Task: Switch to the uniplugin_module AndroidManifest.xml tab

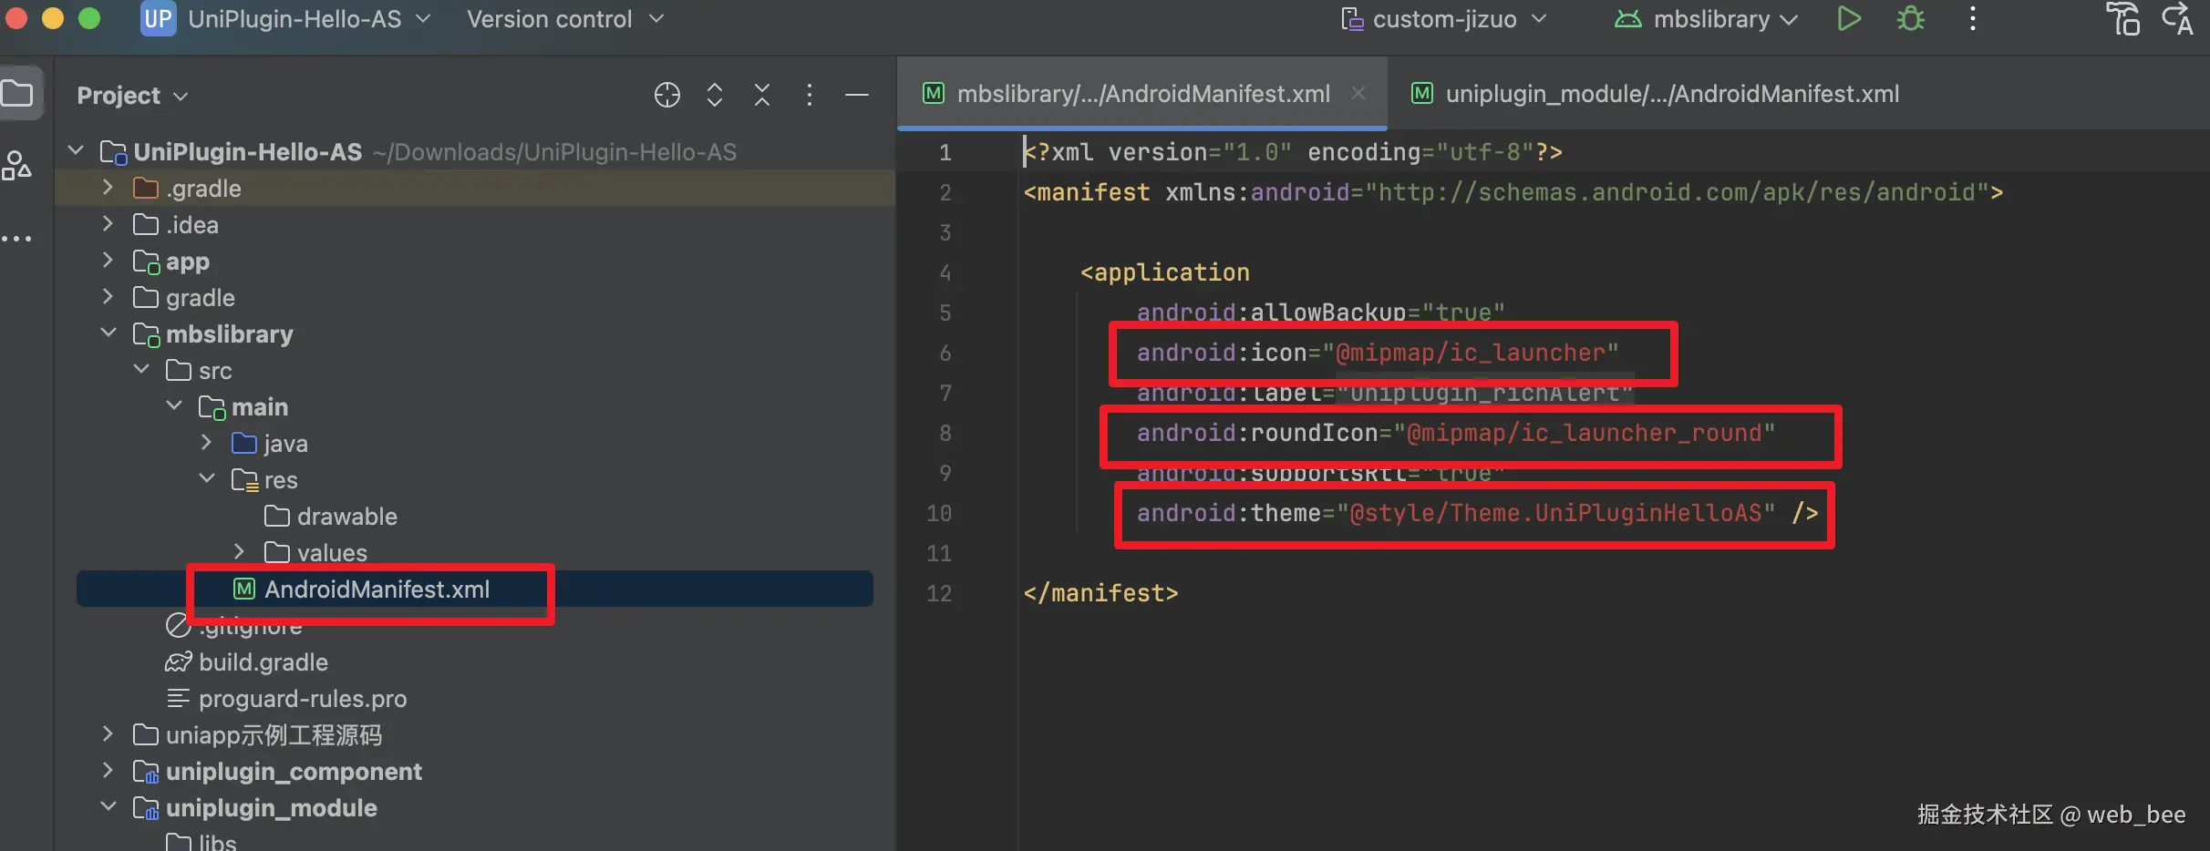Action: tap(1655, 94)
